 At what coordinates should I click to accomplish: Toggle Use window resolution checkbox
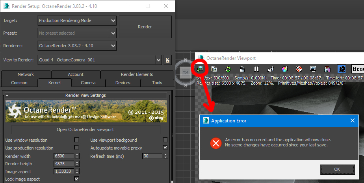pyautogui.click(x=76, y=140)
